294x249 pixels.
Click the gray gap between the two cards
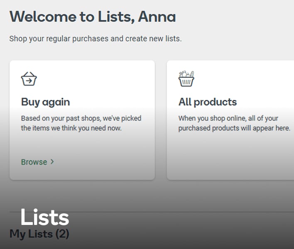tap(161, 120)
